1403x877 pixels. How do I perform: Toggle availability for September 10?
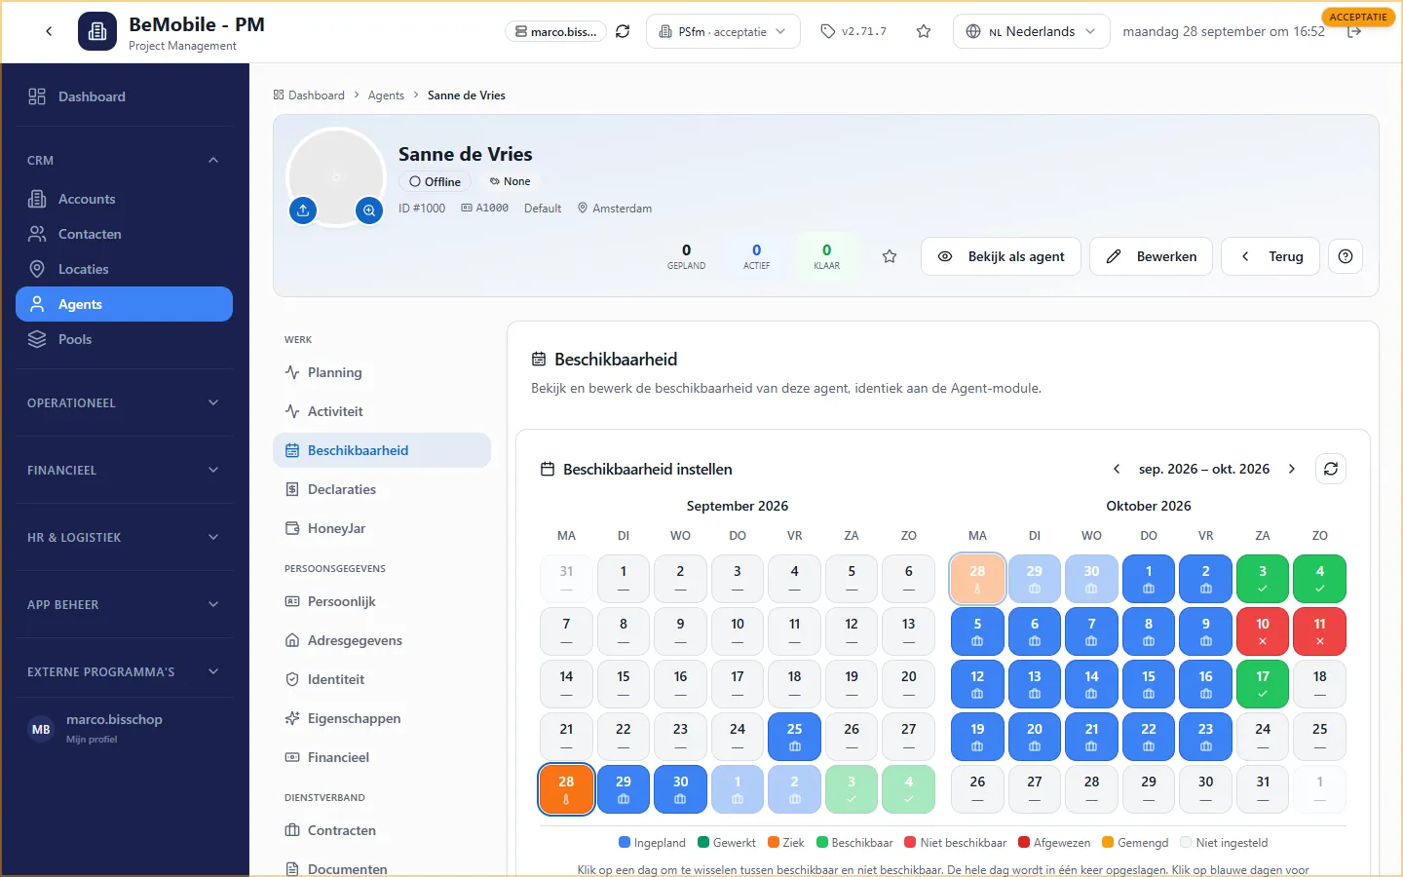click(x=738, y=631)
